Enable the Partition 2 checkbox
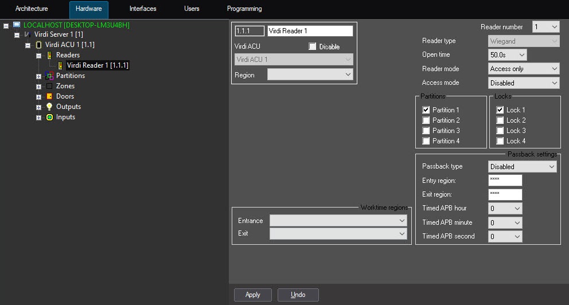This screenshot has width=569, height=305. click(x=426, y=120)
